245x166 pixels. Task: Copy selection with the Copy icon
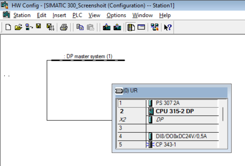coord(80,27)
